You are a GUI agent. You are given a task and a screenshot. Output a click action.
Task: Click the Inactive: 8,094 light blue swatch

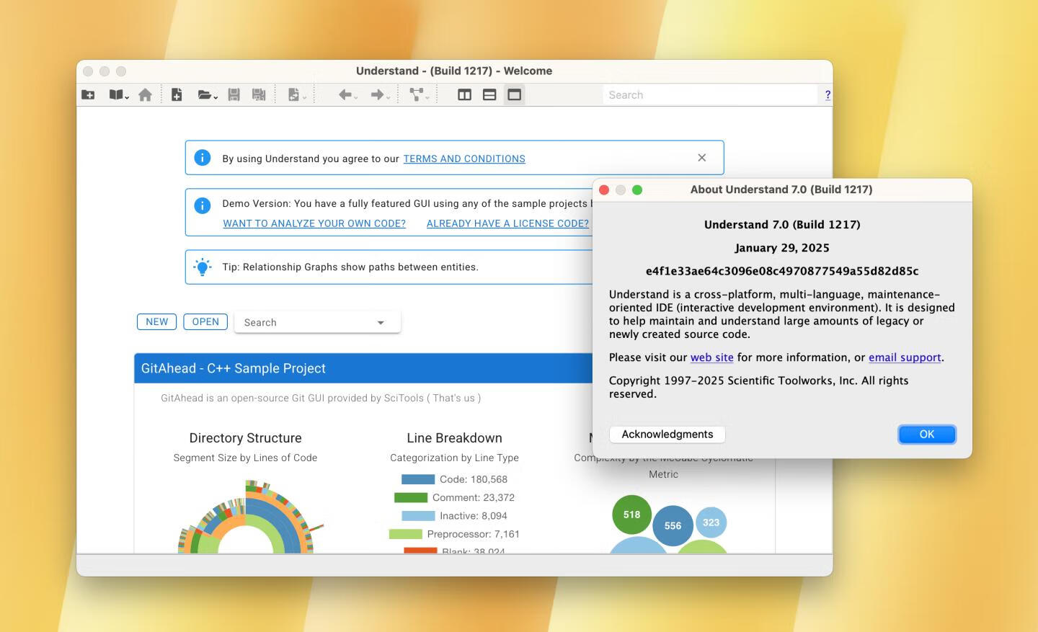point(418,516)
